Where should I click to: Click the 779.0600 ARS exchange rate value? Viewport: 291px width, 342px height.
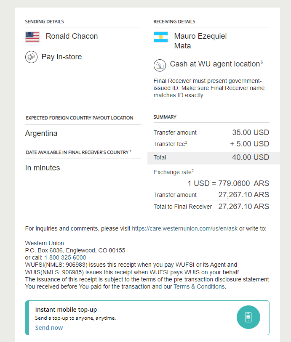coord(244,183)
